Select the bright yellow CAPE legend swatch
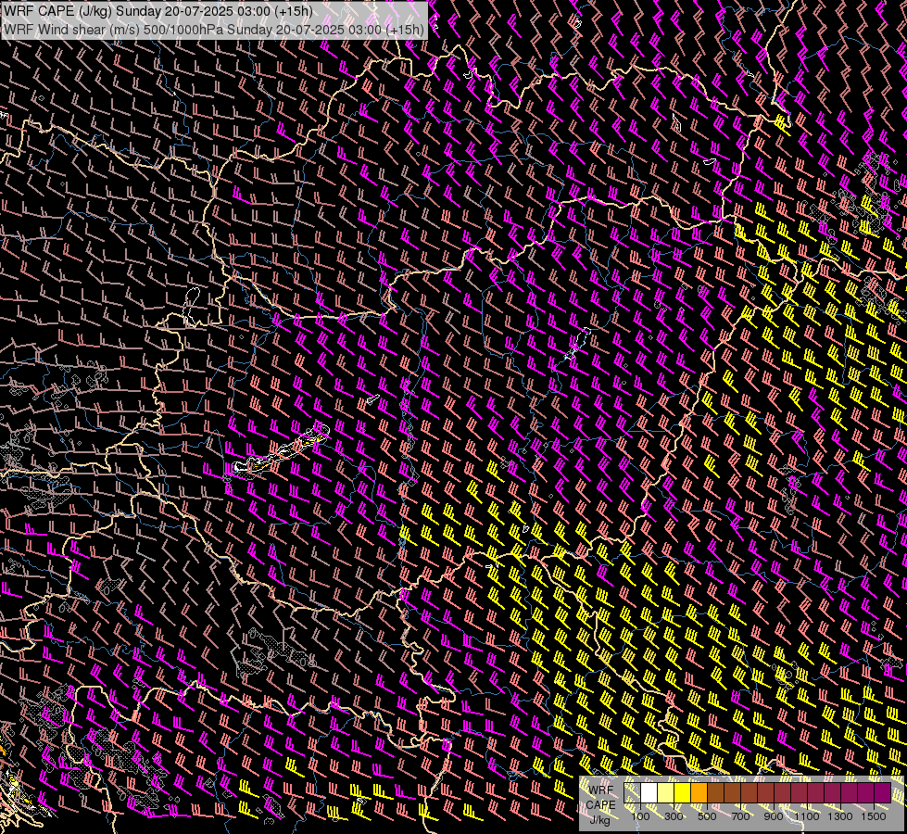This screenshot has width=907, height=834. [683, 792]
